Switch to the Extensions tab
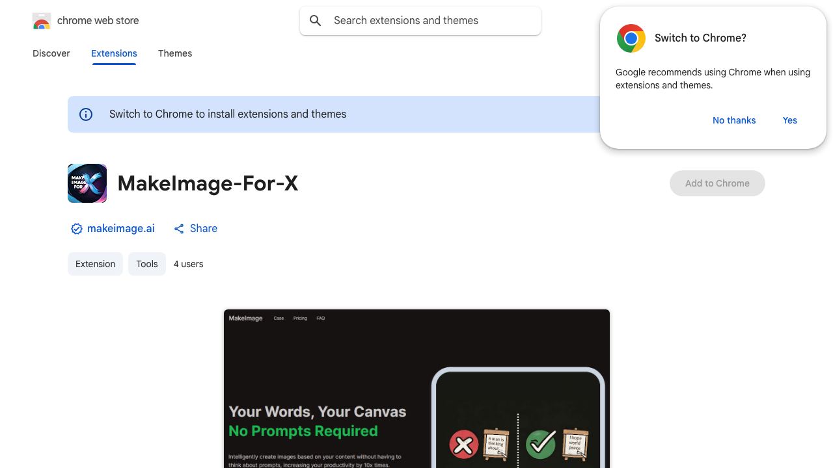 click(x=114, y=53)
